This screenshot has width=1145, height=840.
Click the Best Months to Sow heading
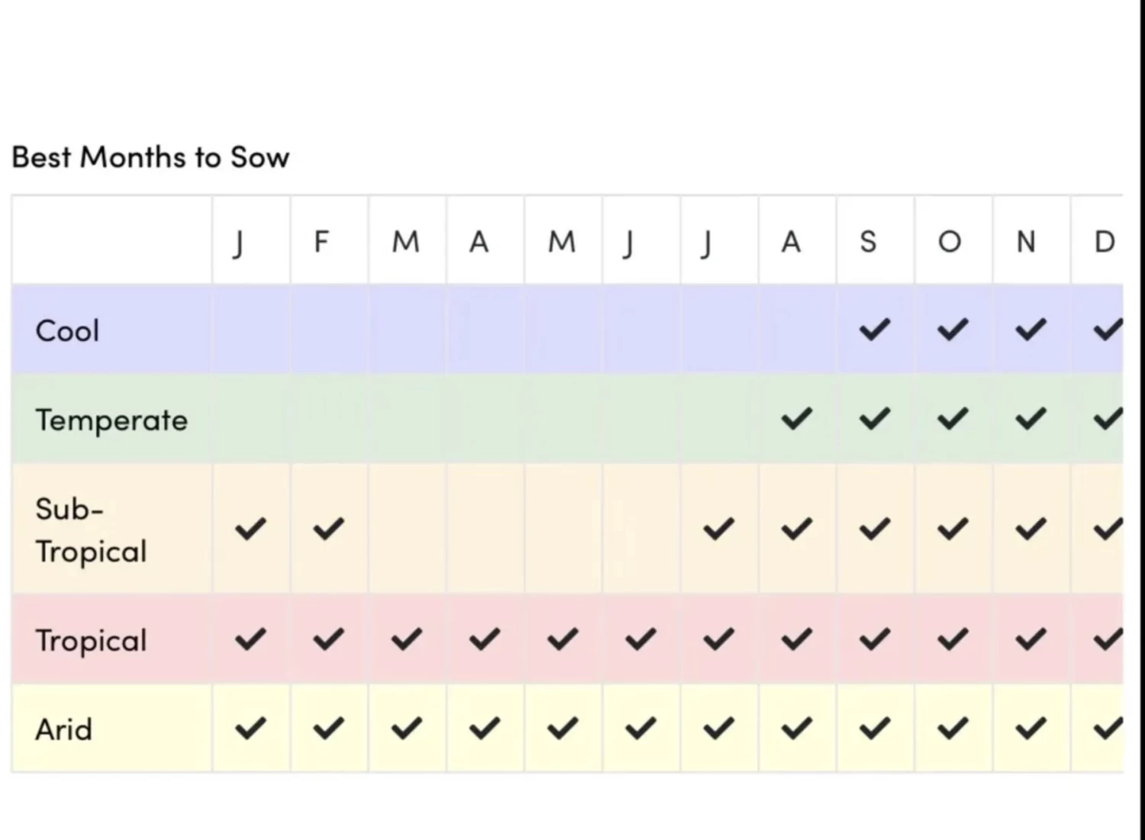pyautogui.click(x=150, y=157)
